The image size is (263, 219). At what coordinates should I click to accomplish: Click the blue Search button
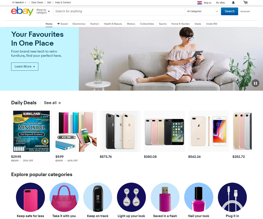click(229, 11)
